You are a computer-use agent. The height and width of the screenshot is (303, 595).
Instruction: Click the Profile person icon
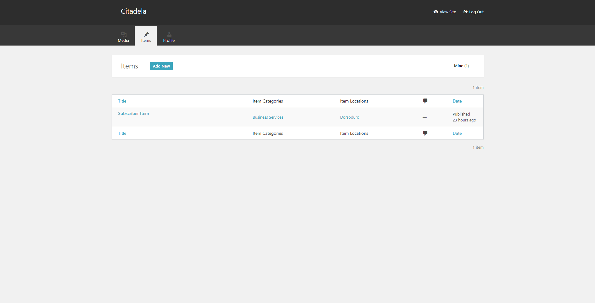(169, 34)
